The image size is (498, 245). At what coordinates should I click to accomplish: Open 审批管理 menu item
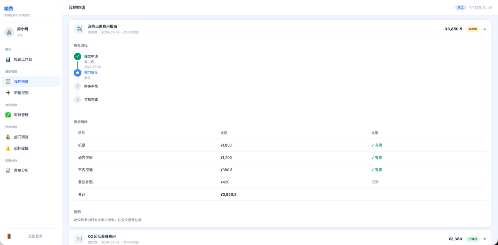[x=31, y=115]
